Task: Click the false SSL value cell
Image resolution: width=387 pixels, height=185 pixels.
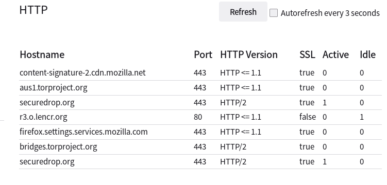Action: pyautogui.click(x=308, y=117)
